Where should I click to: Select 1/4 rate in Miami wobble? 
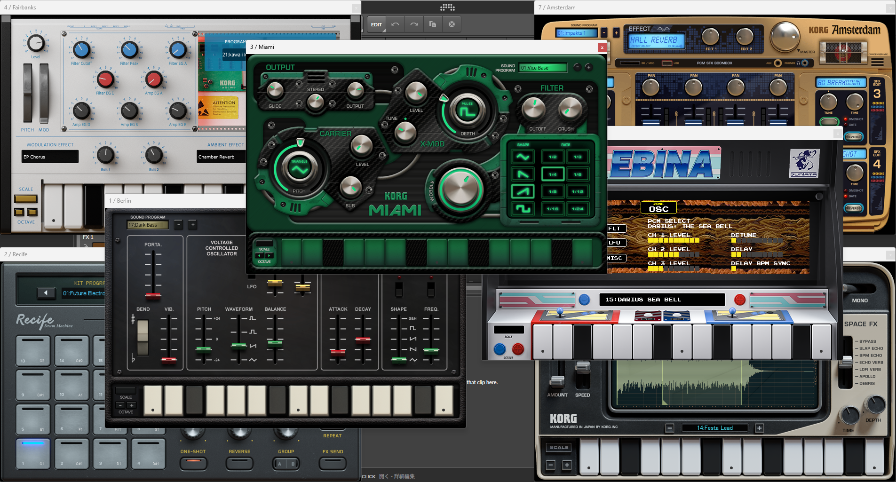point(553,174)
